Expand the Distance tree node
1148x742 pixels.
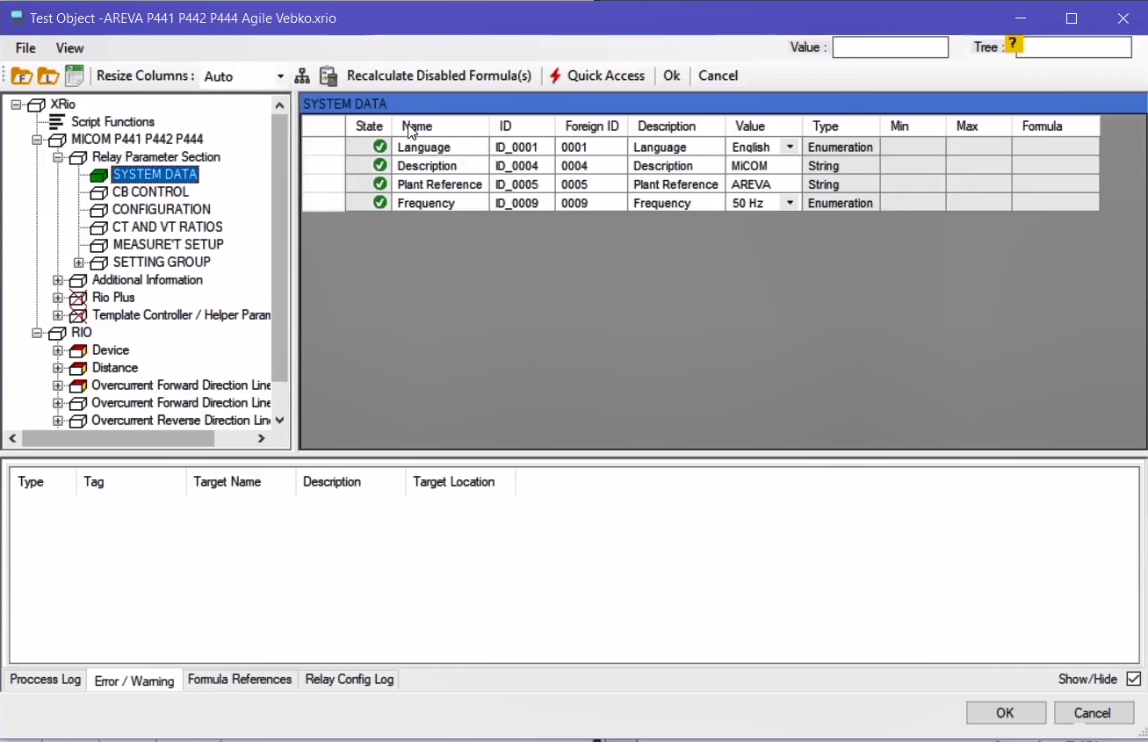coord(58,368)
